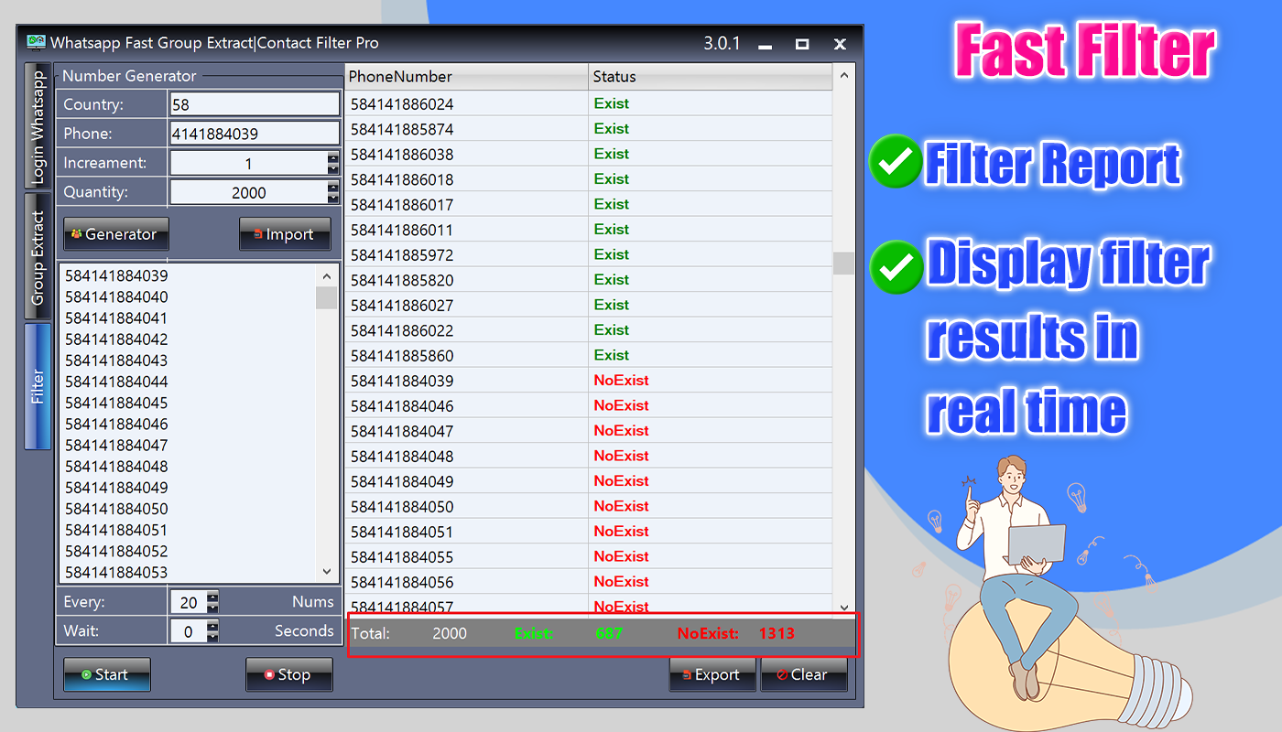Click NoExist status of 584141884046

(x=621, y=405)
